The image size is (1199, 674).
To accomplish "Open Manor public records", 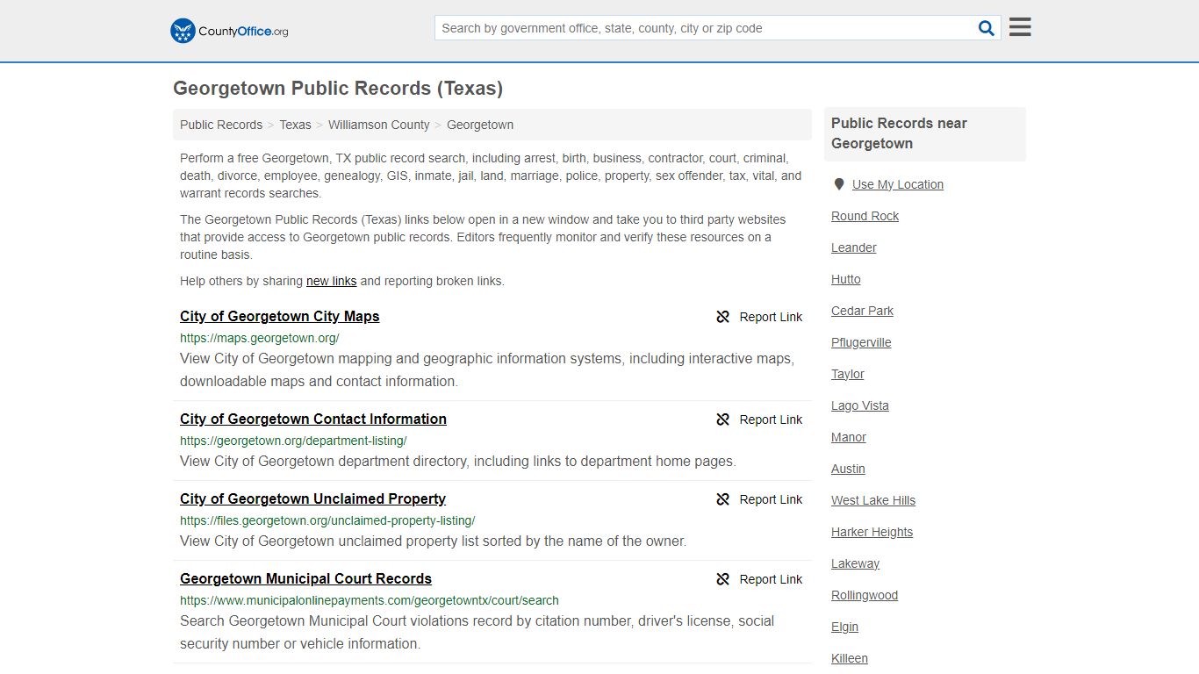I will [x=849, y=437].
